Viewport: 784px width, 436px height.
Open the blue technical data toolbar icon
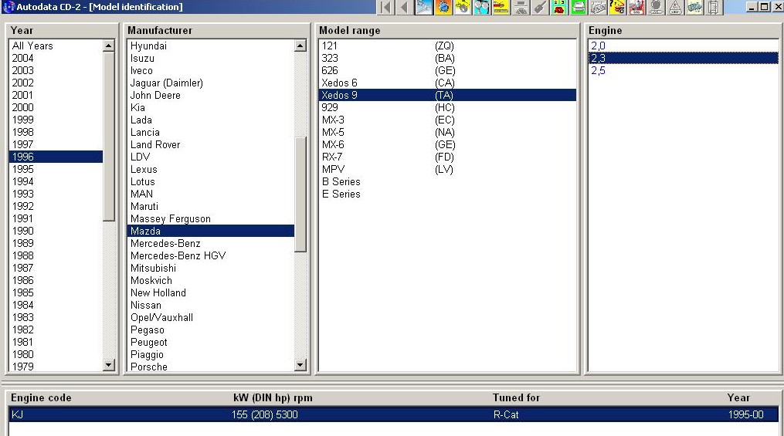click(424, 7)
